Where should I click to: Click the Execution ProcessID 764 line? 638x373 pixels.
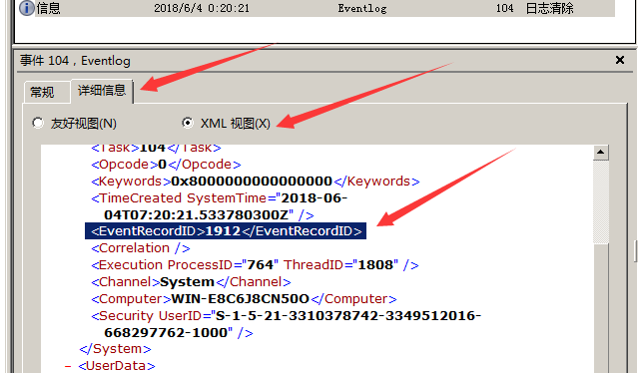click(255, 265)
